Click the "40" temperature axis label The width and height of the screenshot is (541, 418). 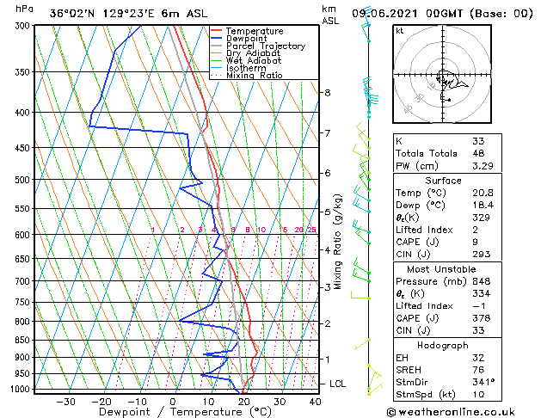pos(316,402)
